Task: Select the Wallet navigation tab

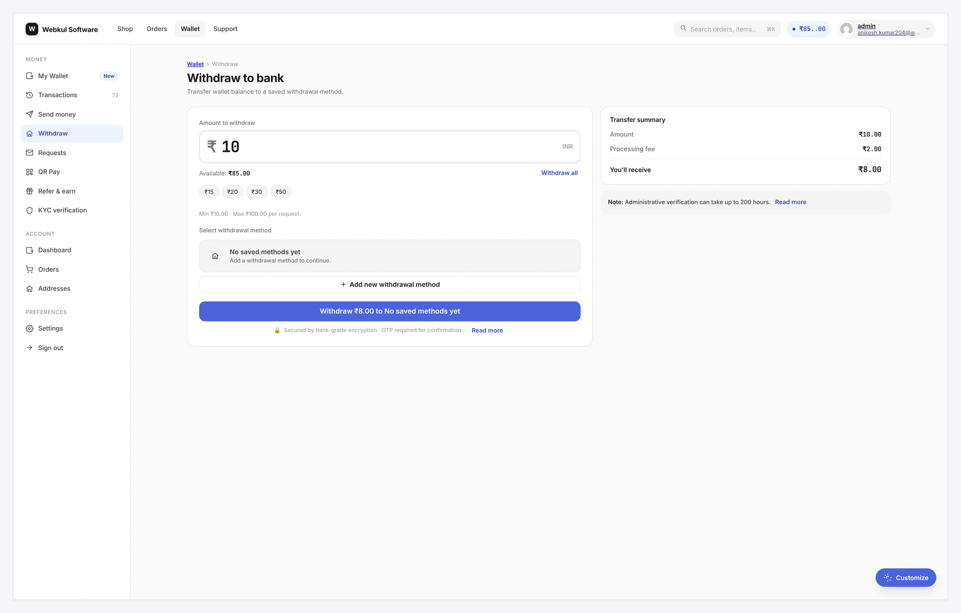Action: (190, 29)
